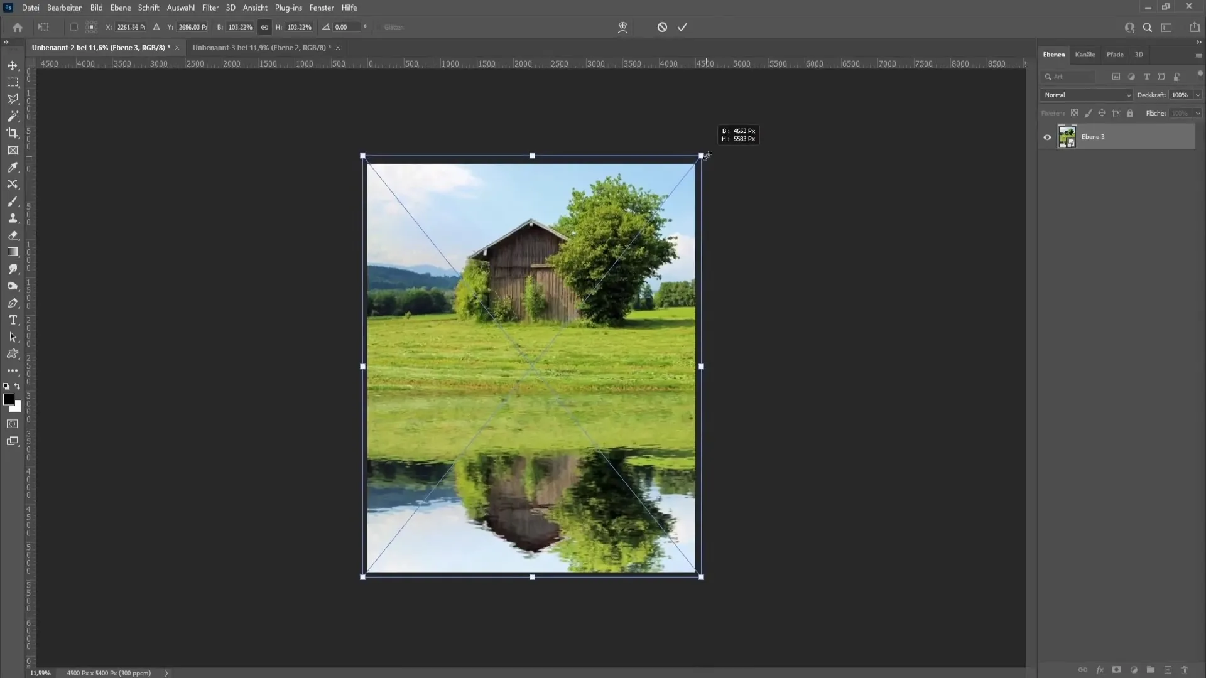Select the Healing Brush tool

pyautogui.click(x=13, y=185)
